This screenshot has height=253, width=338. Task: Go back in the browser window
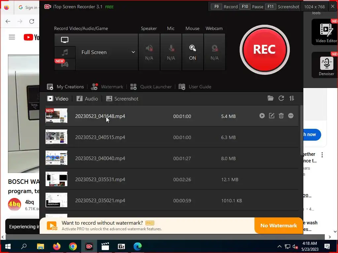click(8, 21)
